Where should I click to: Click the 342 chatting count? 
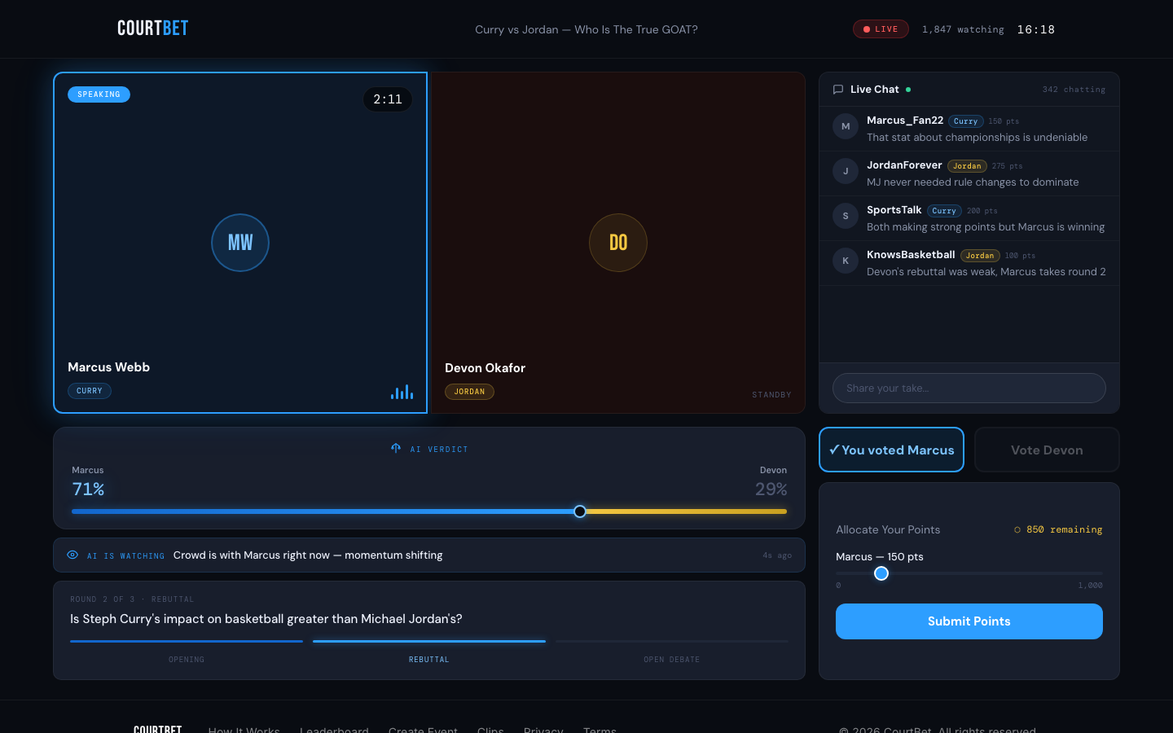coord(1074,90)
